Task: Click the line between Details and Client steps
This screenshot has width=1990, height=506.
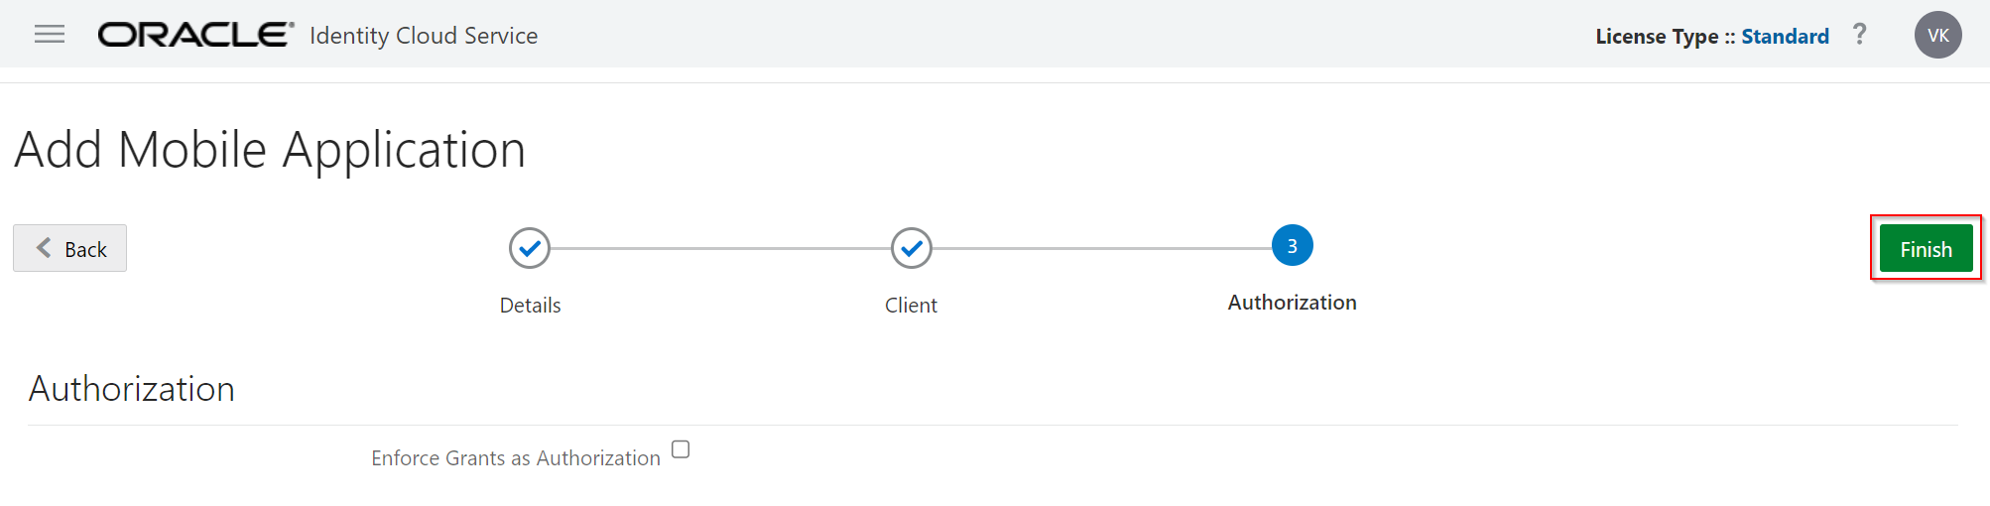Action: pos(720,248)
